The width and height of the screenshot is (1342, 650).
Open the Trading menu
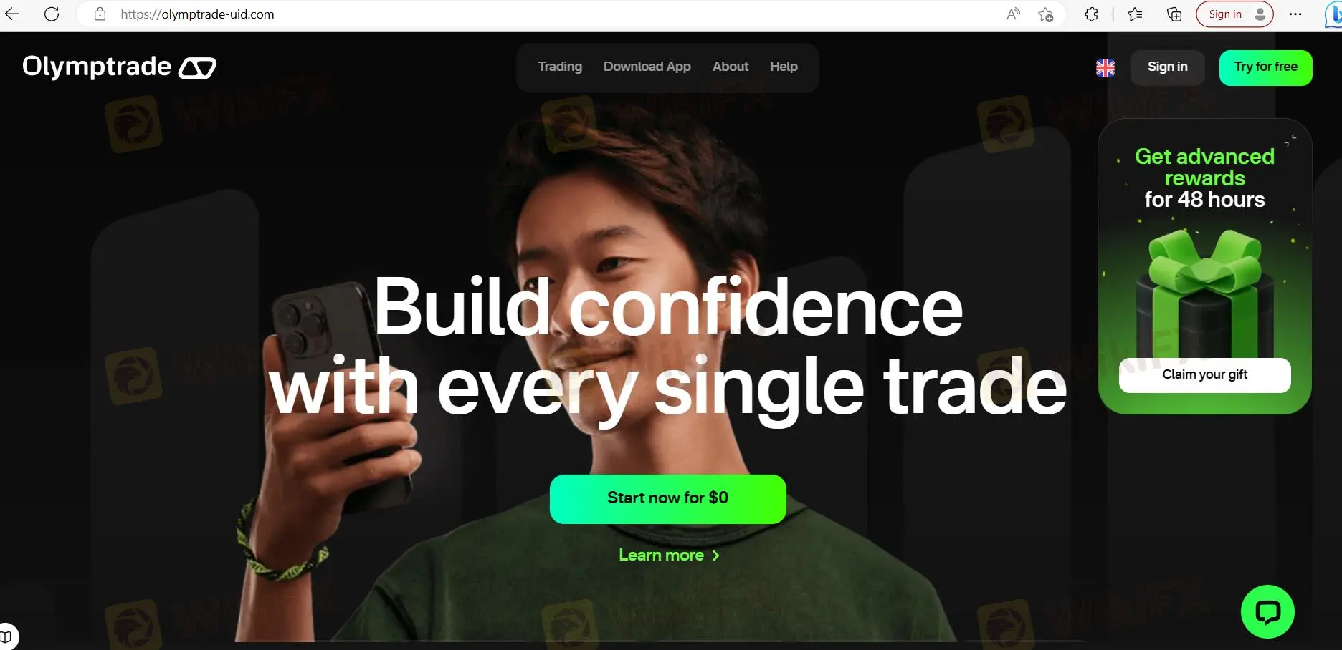pyautogui.click(x=560, y=67)
